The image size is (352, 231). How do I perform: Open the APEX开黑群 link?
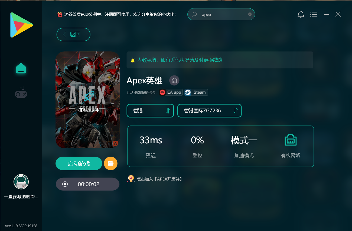pos(159,179)
